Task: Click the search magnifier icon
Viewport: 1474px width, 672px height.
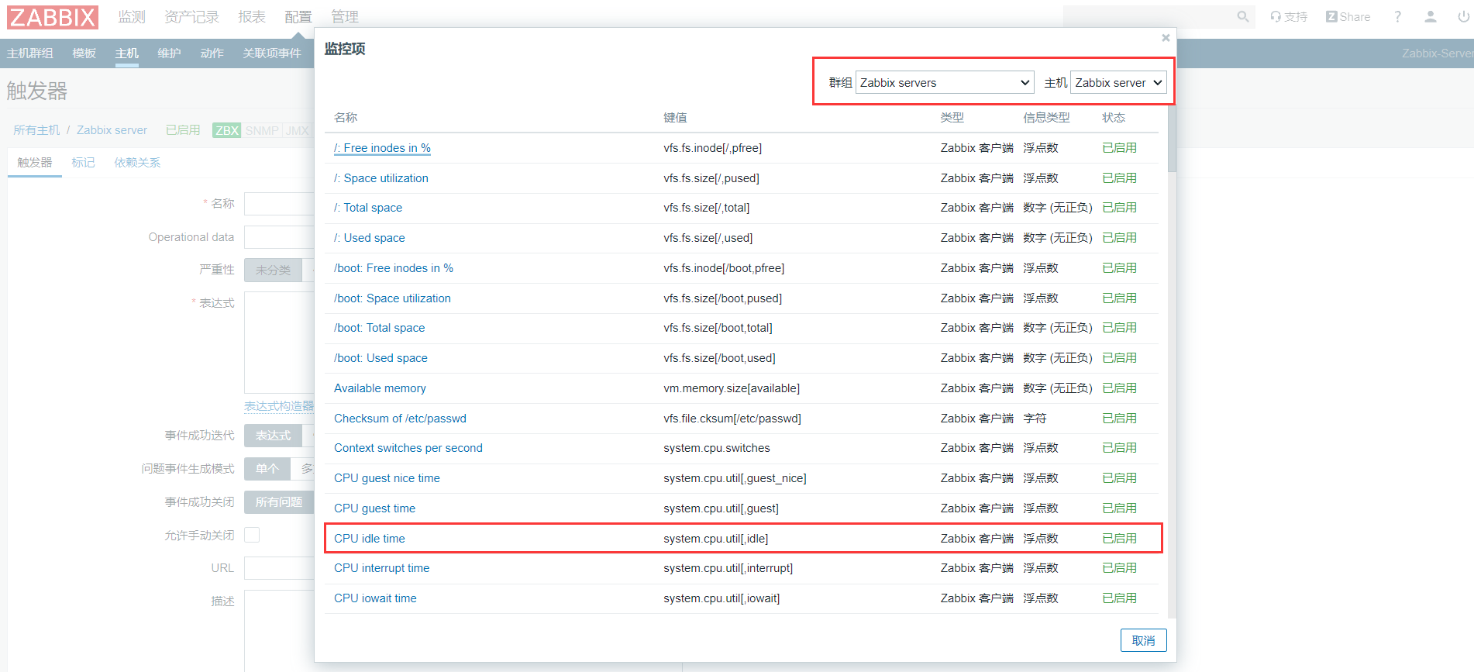Action: click(1242, 16)
